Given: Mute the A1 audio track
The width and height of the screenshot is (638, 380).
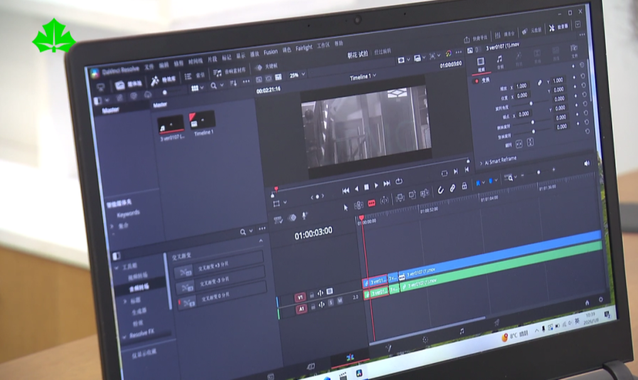Looking at the screenshot, I should point(340,302).
